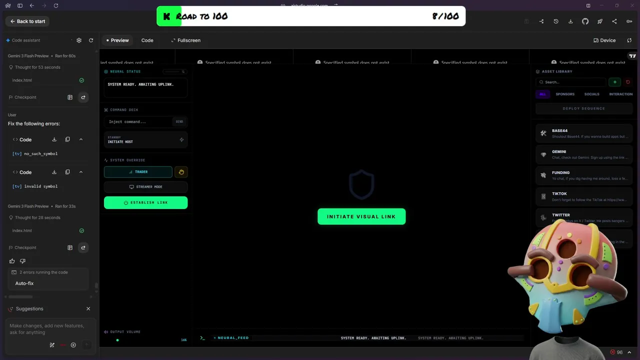Screen dimensions: 640x360
Task: Click the yellow hand icon button
Action: coord(181,172)
